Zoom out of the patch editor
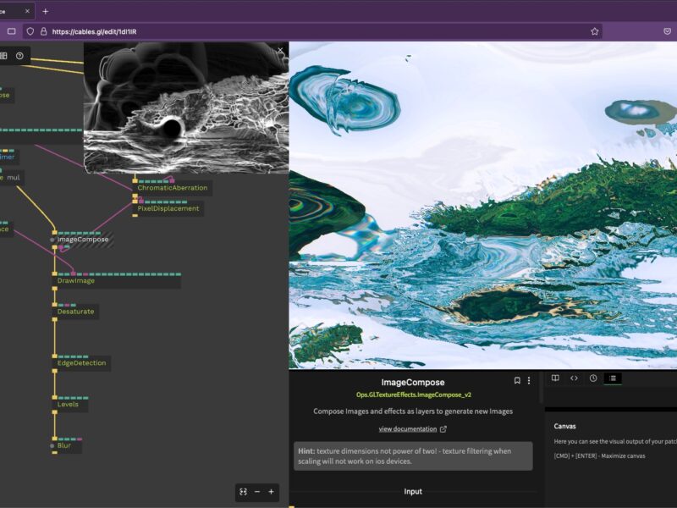 coord(257,491)
